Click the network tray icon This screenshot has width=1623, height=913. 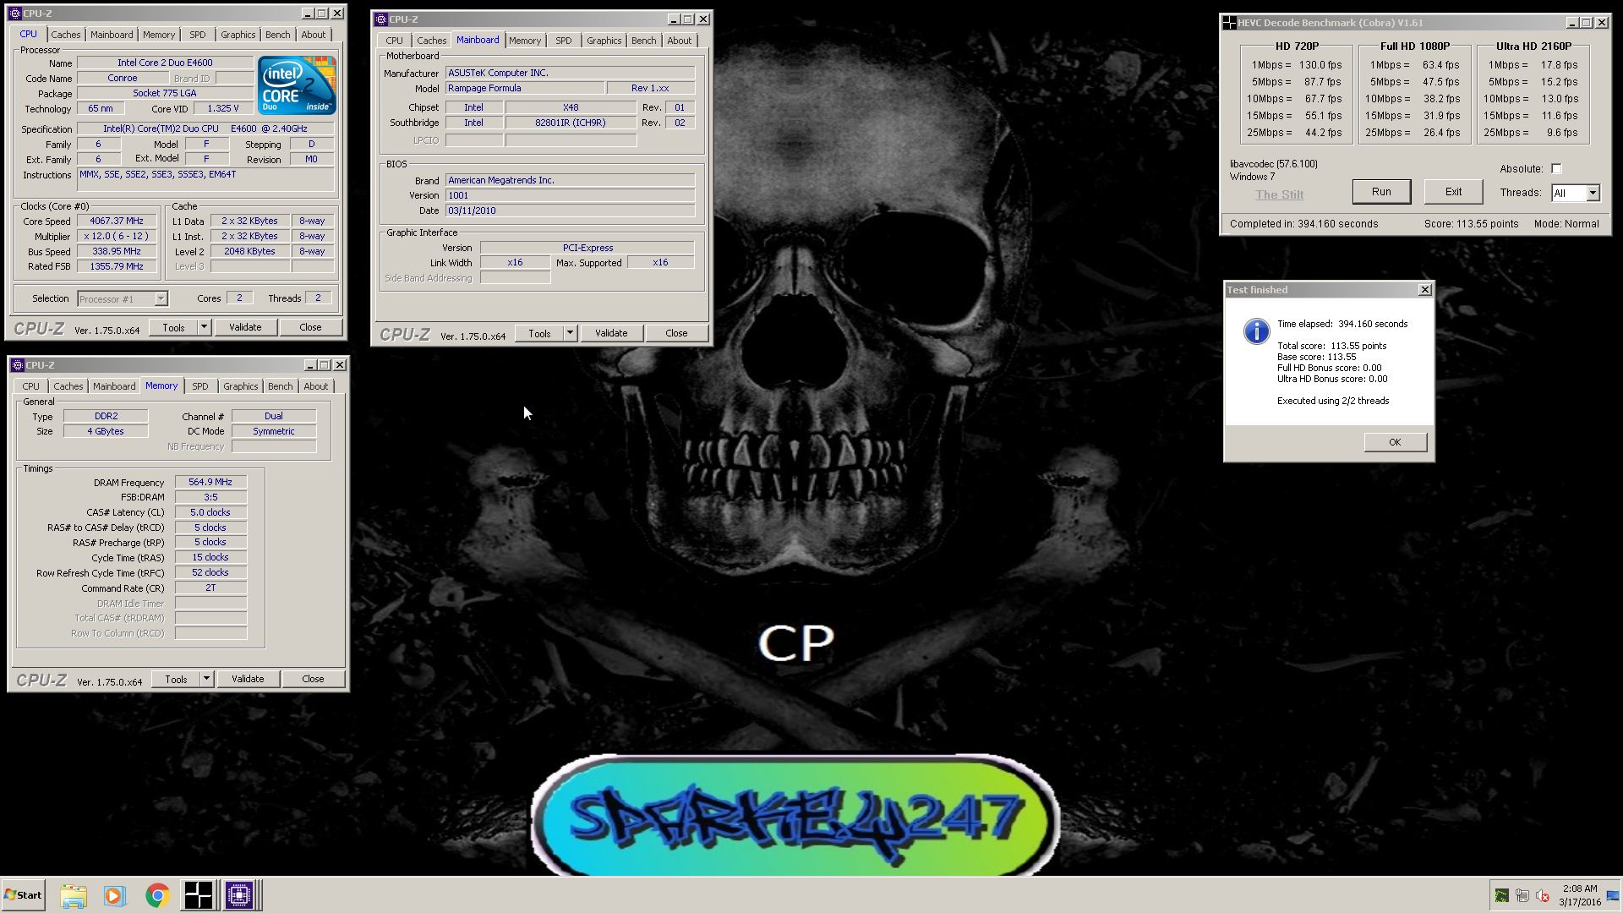point(1522,896)
